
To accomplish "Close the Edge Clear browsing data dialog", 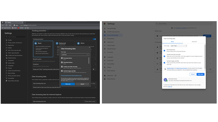I will point(89,47).
